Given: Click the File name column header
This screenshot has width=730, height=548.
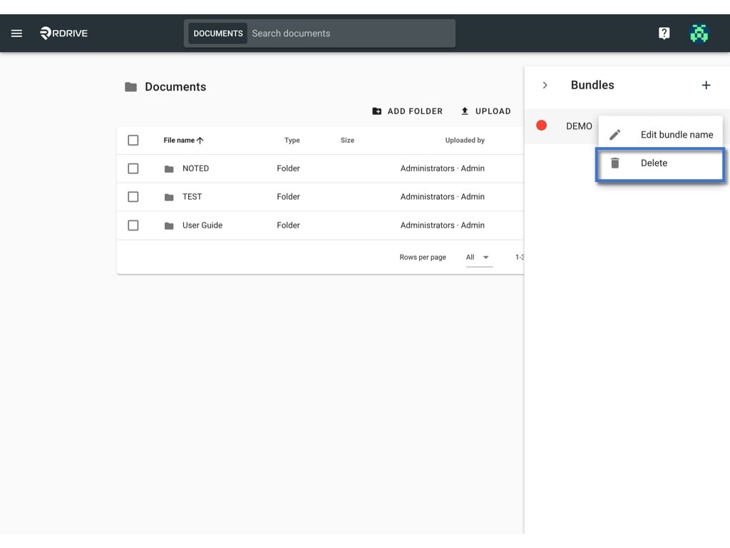Looking at the screenshot, I should (x=179, y=141).
